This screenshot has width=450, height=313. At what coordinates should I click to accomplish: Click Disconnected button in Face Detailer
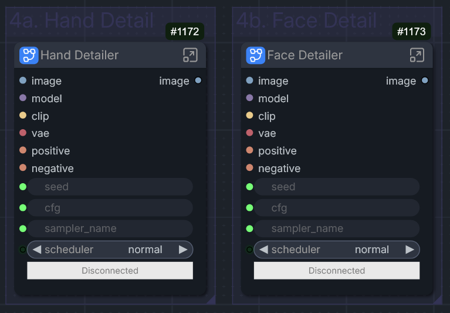(x=337, y=271)
